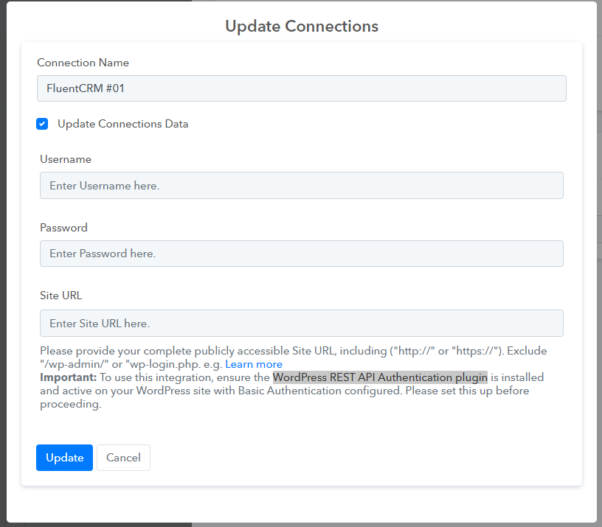Click into the Site URL field

[302, 324]
